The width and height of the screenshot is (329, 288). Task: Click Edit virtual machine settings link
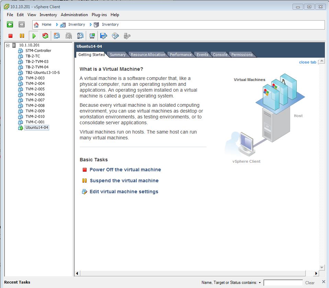pos(124,192)
